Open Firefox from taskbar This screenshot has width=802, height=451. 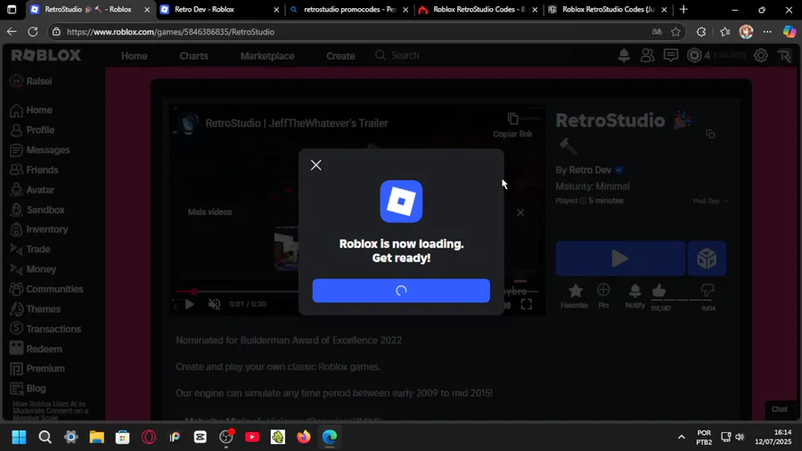(304, 438)
